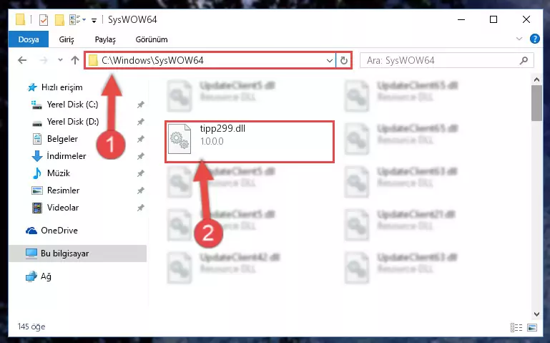Switch to large thumbnails view icon
Image resolution: width=550 pixels, height=343 pixels.
coord(532,327)
